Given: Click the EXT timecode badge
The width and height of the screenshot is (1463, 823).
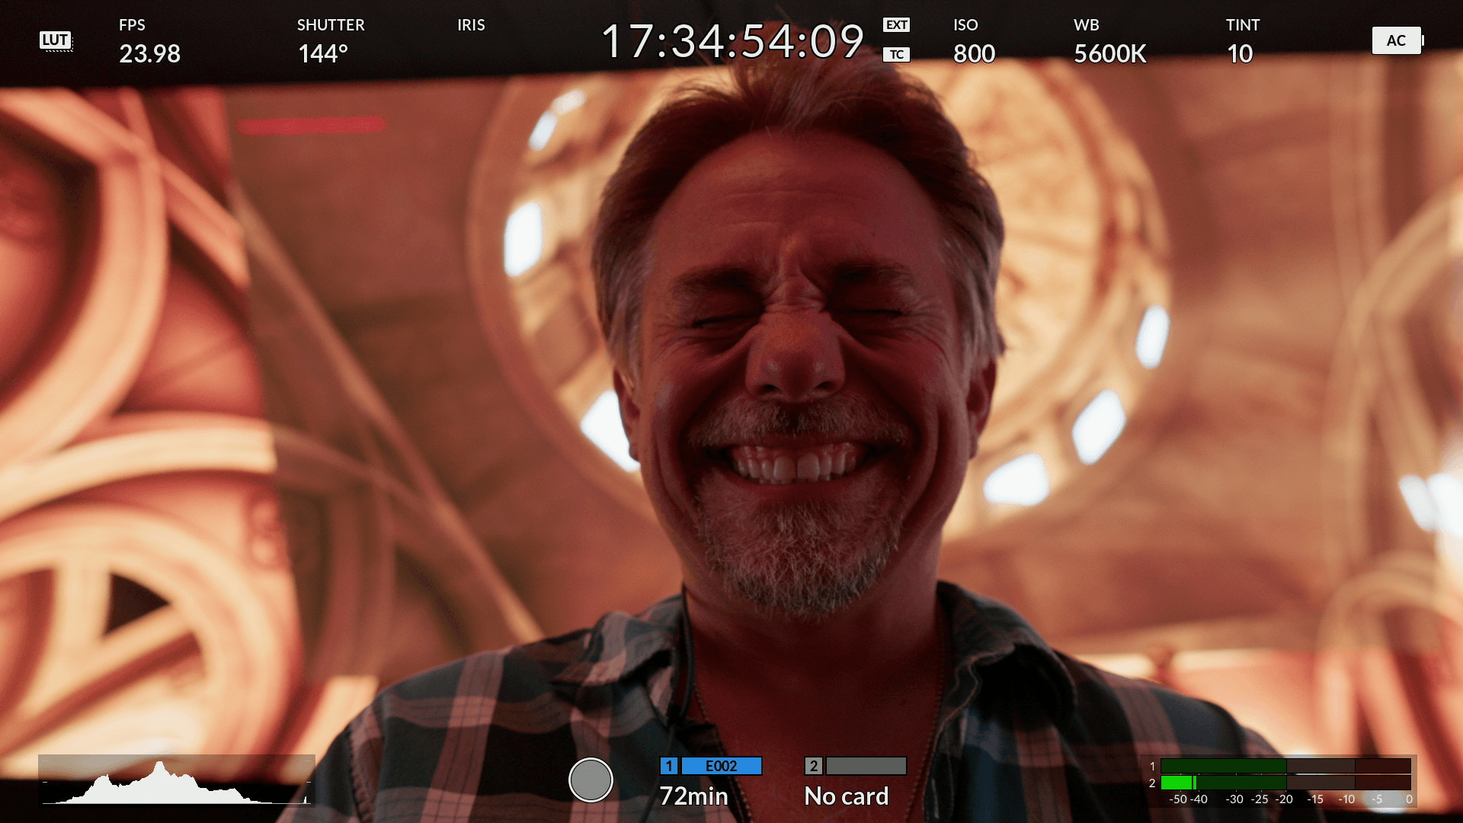Looking at the screenshot, I should (x=896, y=25).
